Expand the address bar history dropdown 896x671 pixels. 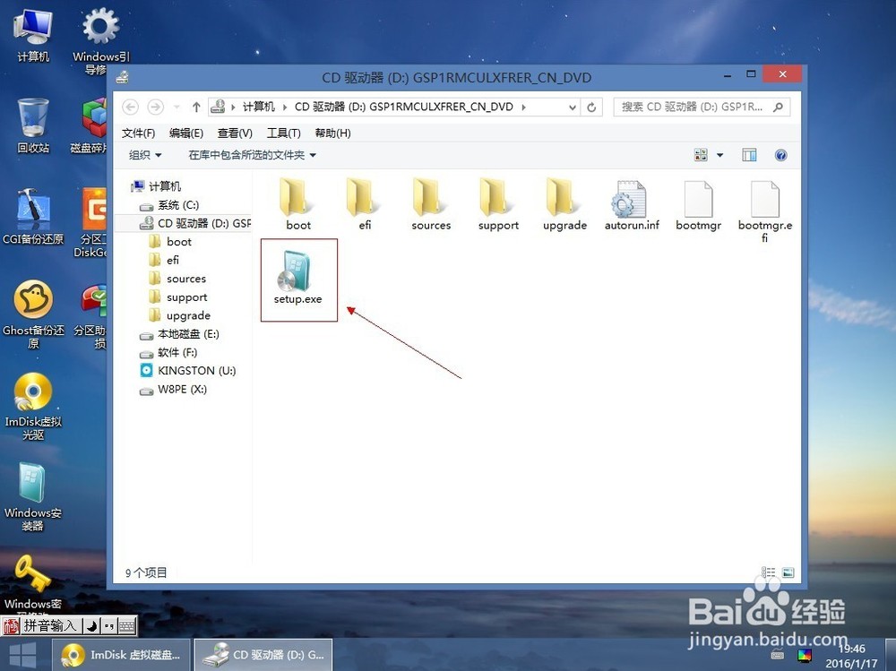(x=573, y=107)
